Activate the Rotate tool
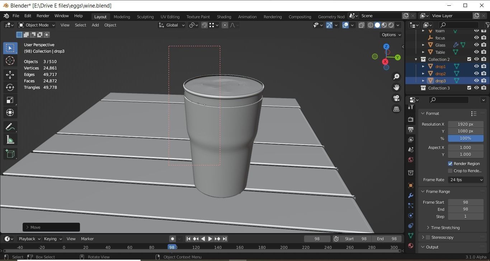This screenshot has width=490, height=261. click(x=10, y=87)
